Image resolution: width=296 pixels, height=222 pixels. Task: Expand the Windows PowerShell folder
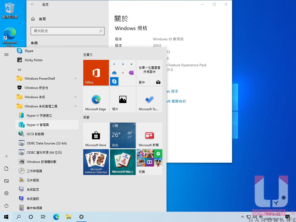[47, 79]
